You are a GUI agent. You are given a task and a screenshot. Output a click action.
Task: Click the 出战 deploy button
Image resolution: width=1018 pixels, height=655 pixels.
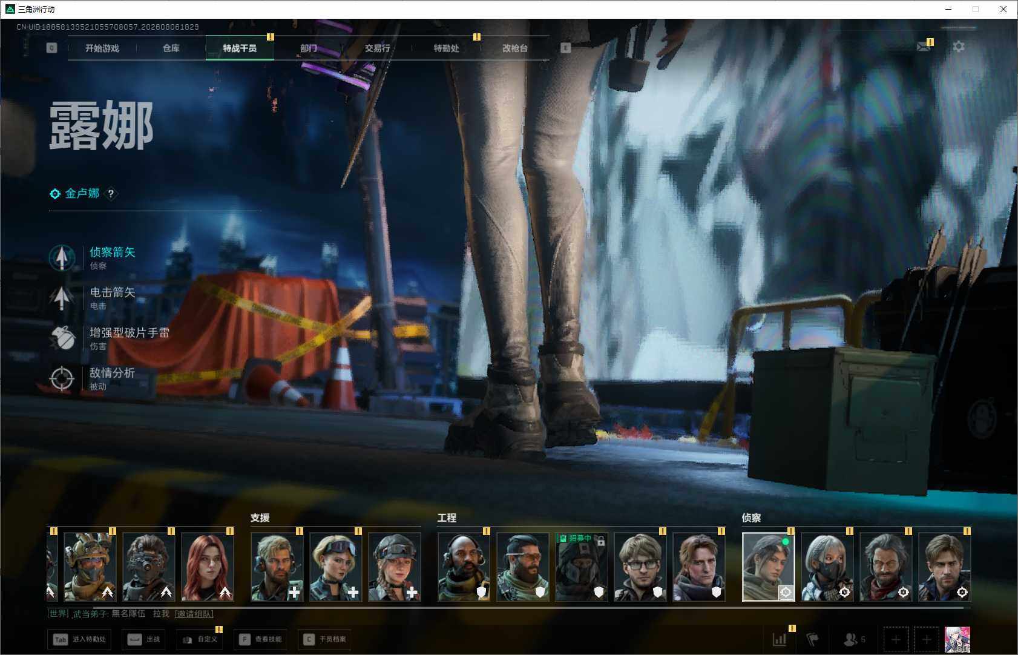point(143,639)
